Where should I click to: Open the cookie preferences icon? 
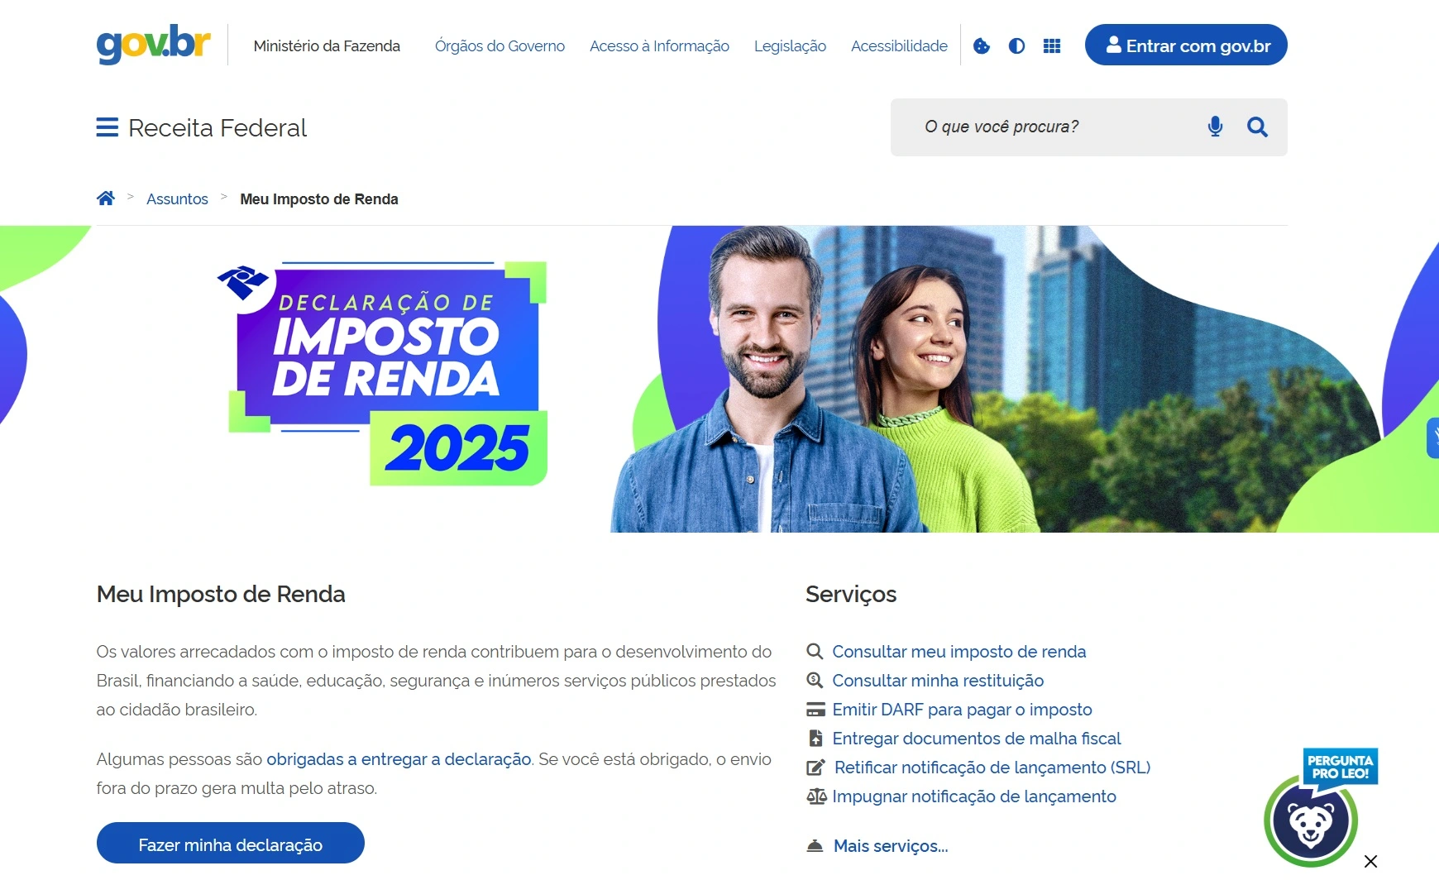point(982,45)
